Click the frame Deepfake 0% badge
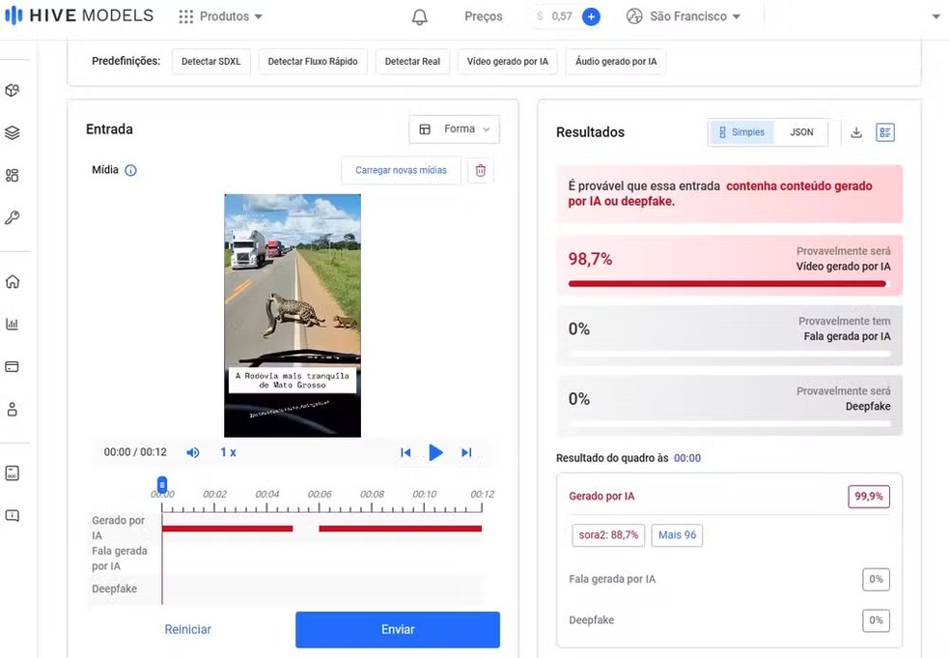Image resolution: width=950 pixels, height=658 pixels. (876, 620)
